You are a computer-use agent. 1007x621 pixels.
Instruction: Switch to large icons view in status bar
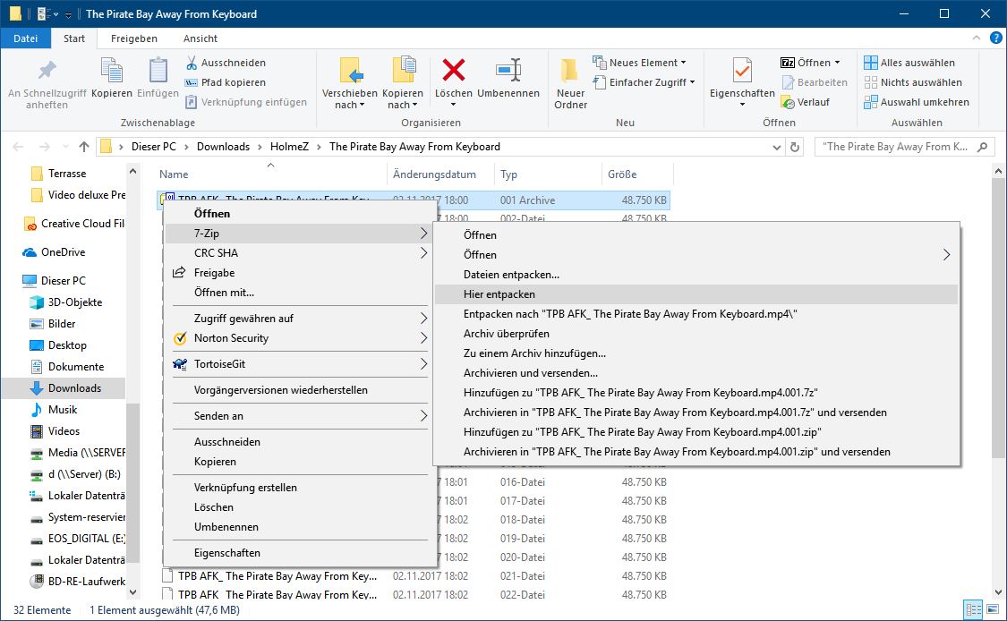[x=993, y=609]
